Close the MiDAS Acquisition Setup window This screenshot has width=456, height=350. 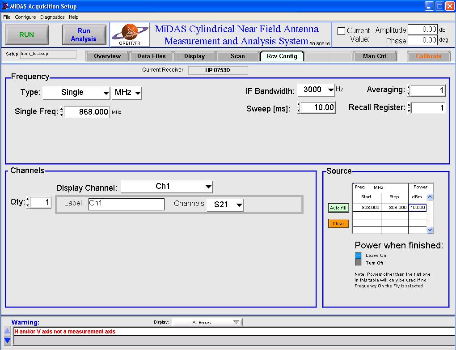[x=450, y=6]
